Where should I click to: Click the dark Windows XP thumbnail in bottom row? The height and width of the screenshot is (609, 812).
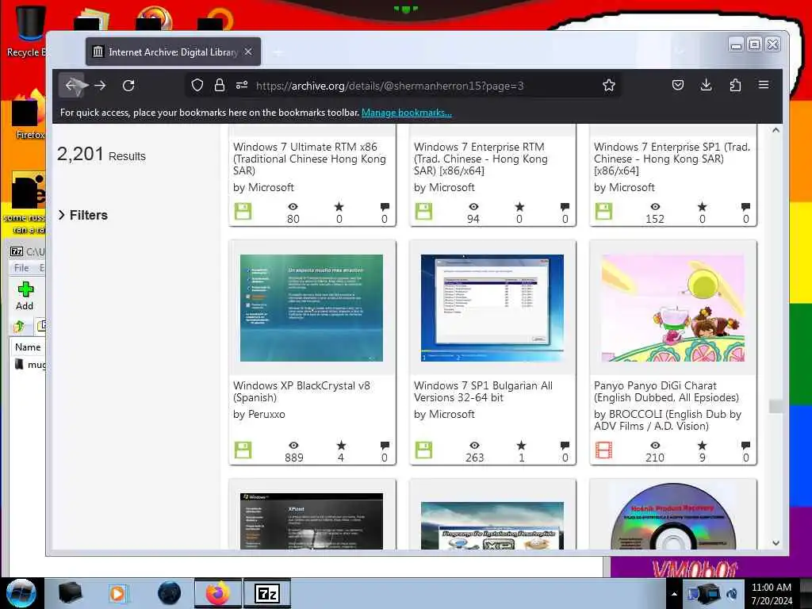pos(312,520)
